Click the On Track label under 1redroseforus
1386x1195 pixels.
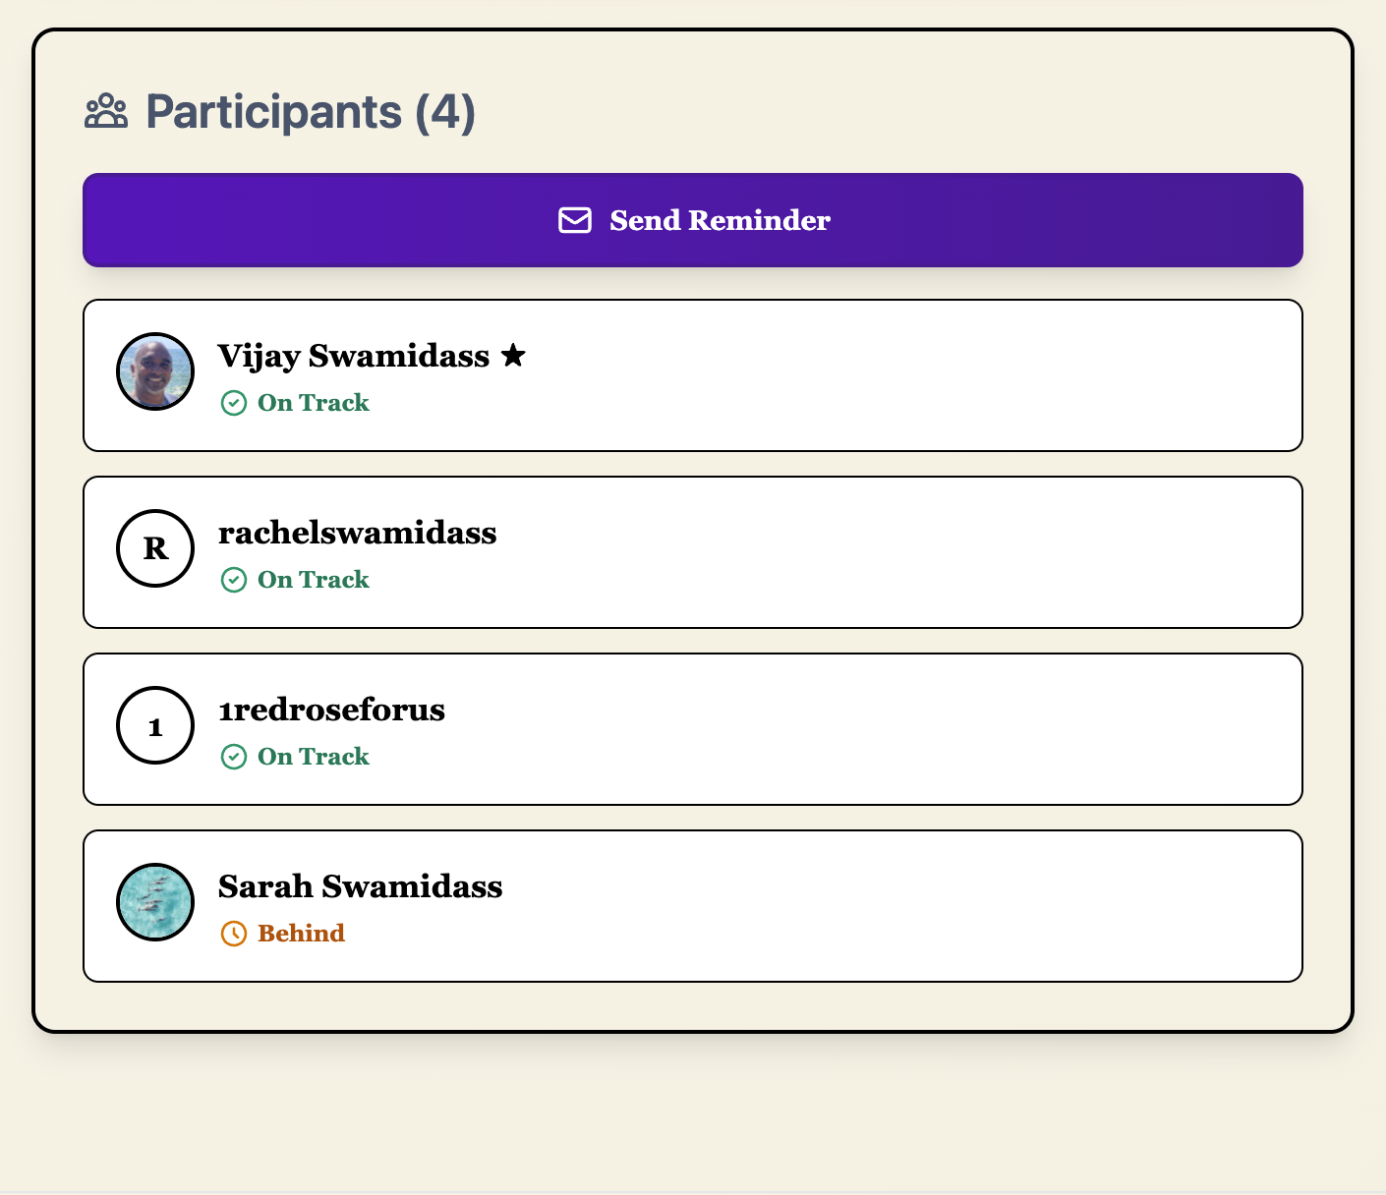(314, 757)
